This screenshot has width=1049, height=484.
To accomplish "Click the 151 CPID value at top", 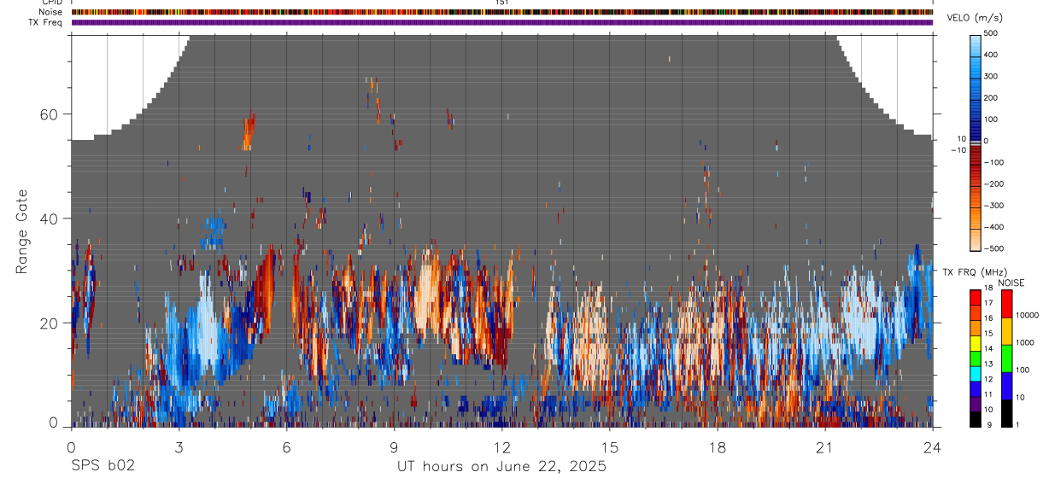I will pyautogui.click(x=502, y=3).
